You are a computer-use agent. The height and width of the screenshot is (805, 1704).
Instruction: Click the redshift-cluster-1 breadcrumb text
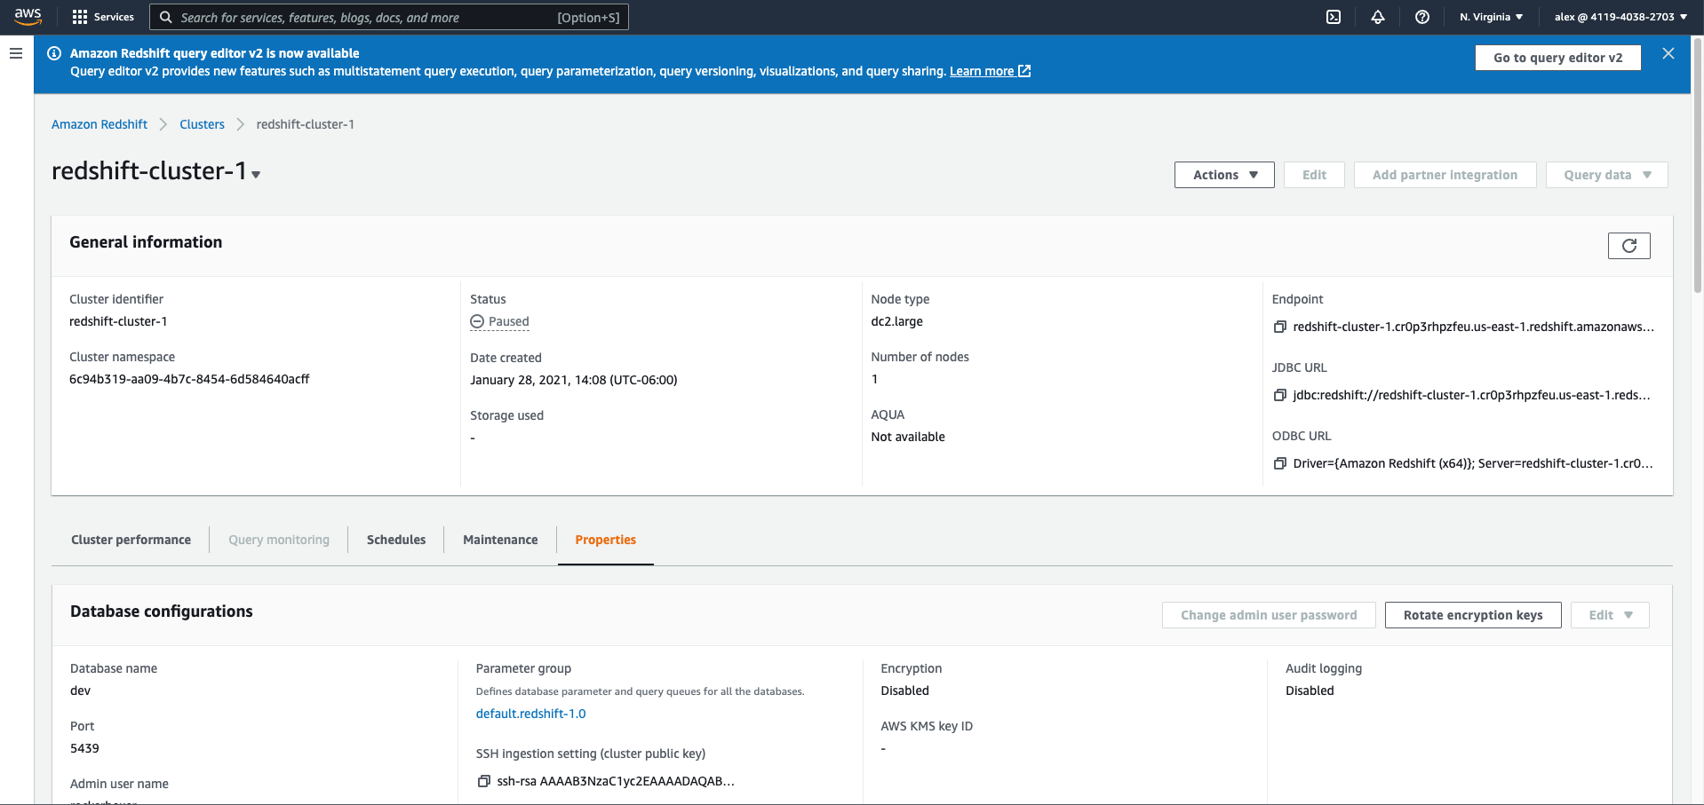click(x=306, y=124)
